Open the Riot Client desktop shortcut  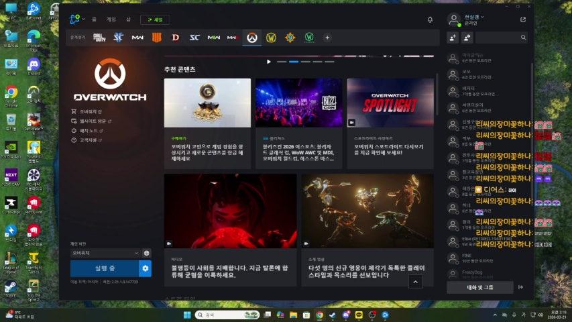(x=34, y=205)
